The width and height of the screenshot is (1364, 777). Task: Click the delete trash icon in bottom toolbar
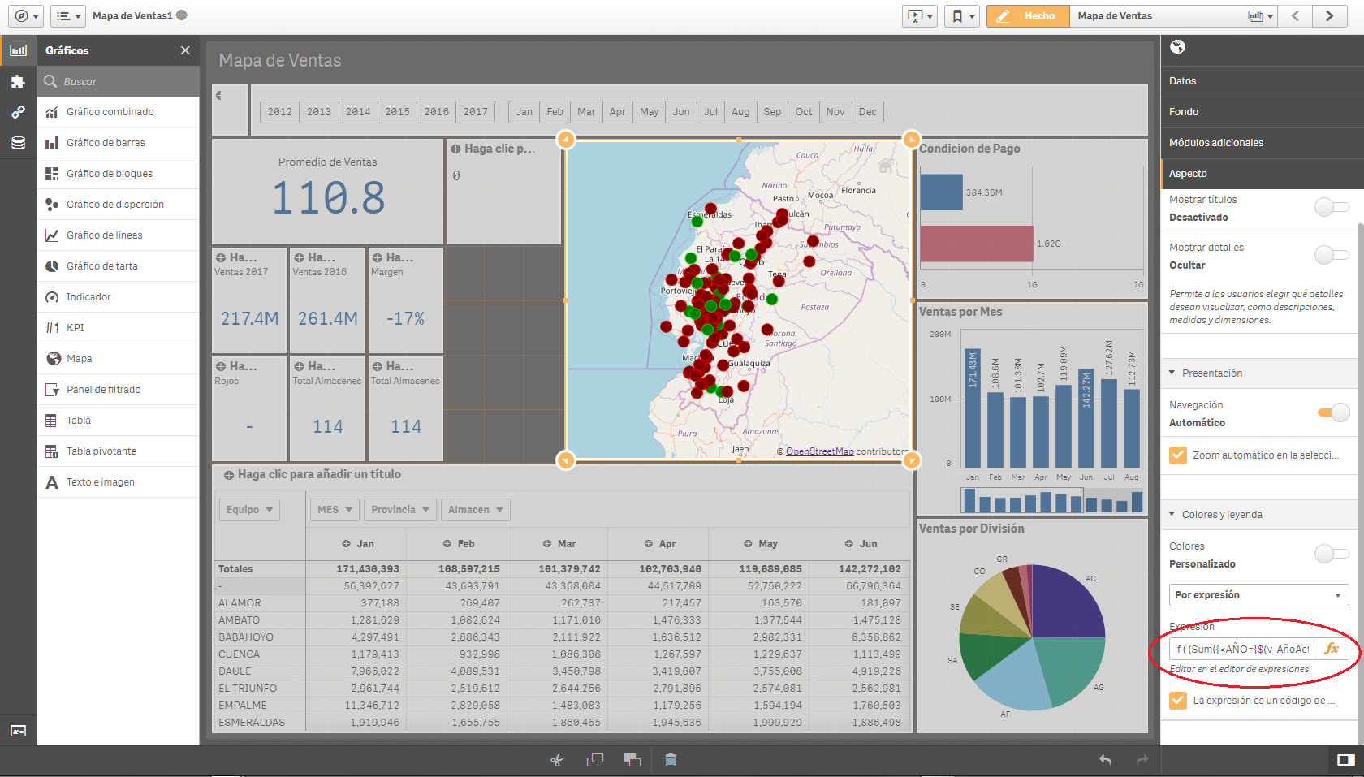671,760
